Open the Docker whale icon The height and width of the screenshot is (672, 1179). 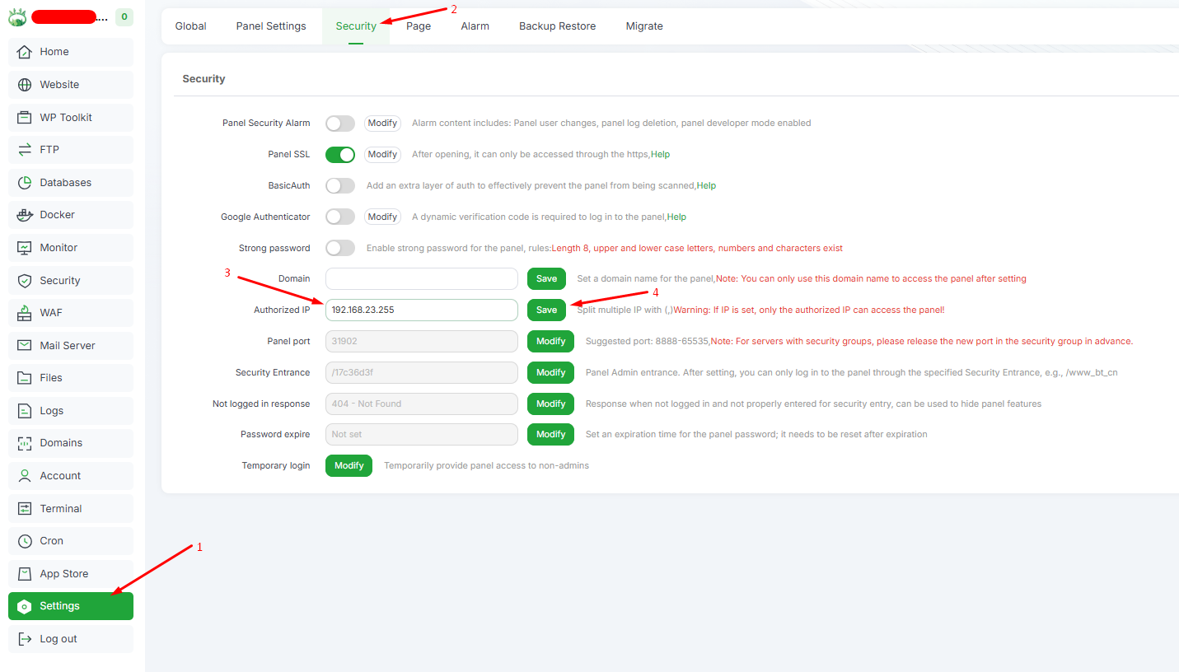tap(25, 215)
